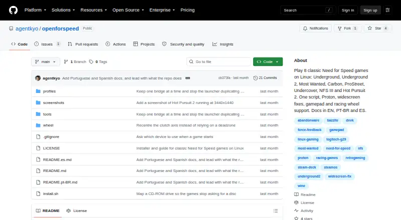Open the Pull requests tab
The height and width of the screenshot is (220, 401).
click(x=83, y=44)
